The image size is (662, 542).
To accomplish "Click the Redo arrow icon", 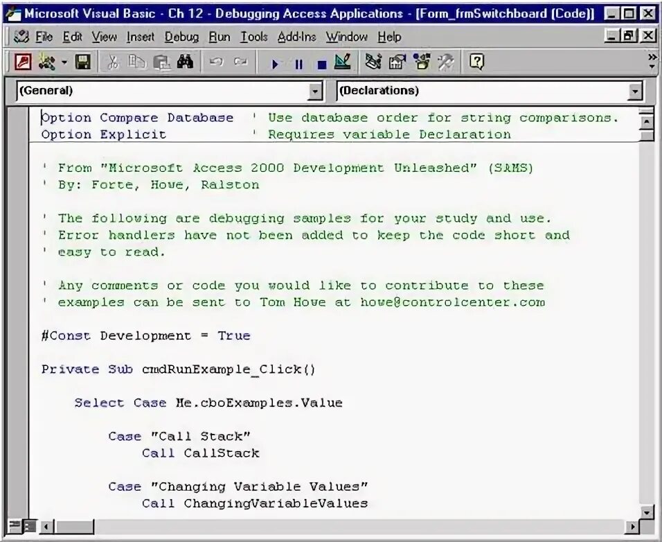I will (240, 62).
